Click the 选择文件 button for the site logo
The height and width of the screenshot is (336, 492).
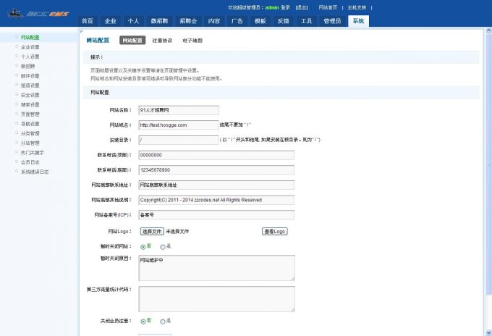pyautogui.click(x=152, y=231)
